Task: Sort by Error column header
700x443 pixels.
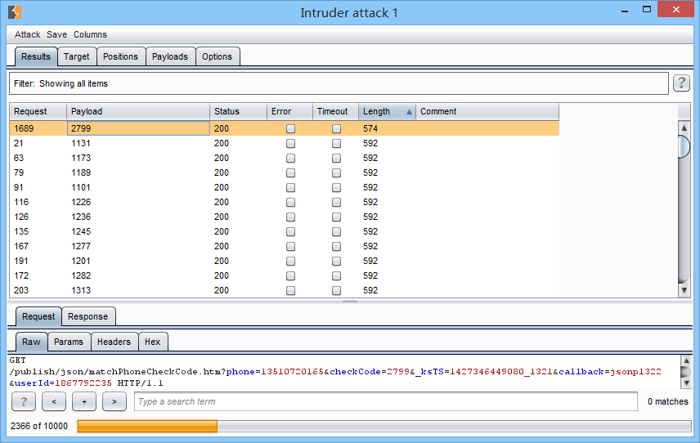Action: 289,111
